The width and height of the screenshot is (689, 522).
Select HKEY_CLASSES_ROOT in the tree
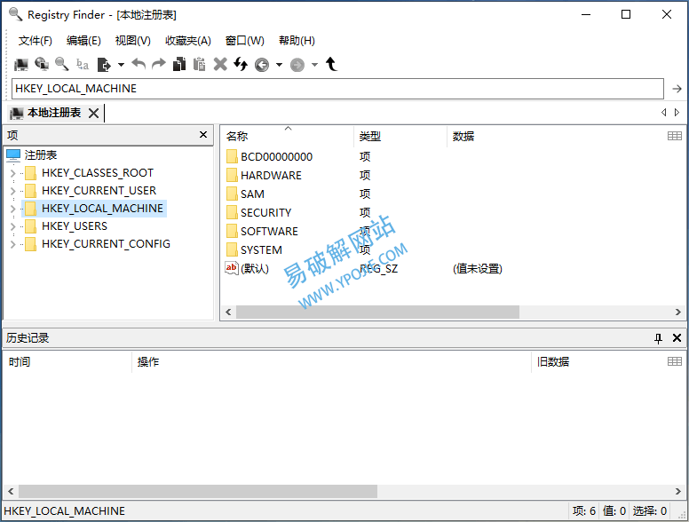[x=98, y=173]
